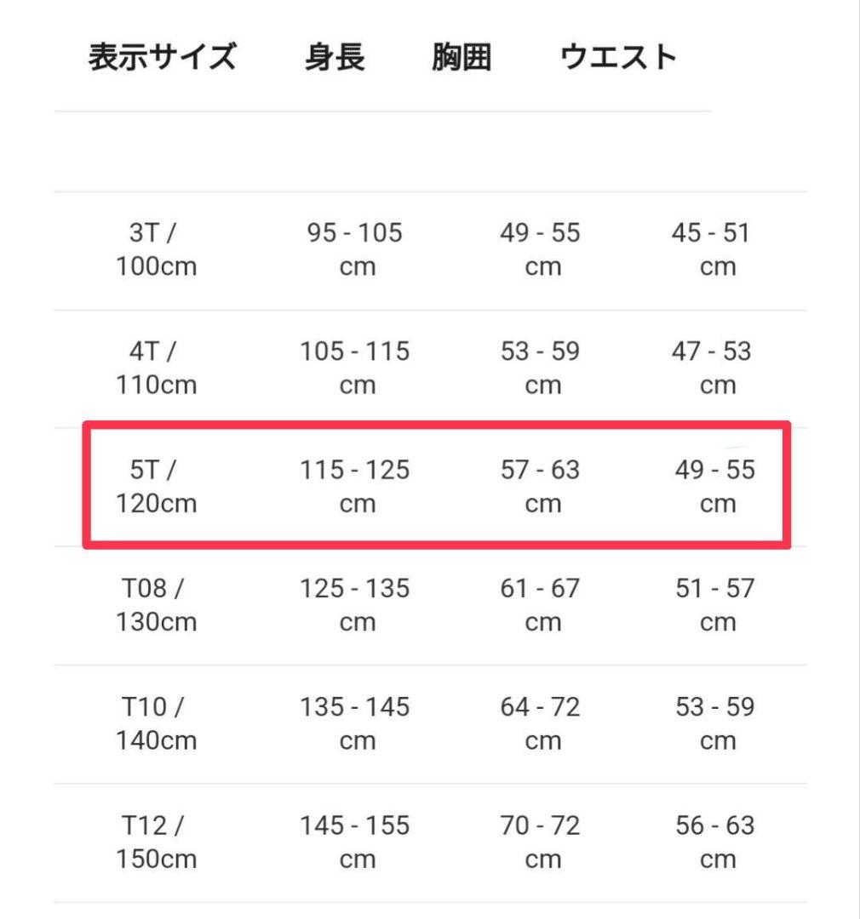Click the 胸囲 column header
Image resolution: width=860 pixels, height=919 pixels.
[x=462, y=58]
